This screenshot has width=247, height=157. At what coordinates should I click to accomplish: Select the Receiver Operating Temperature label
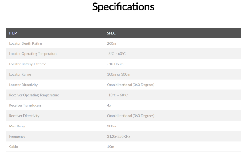pyautogui.click(x=34, y=95)
